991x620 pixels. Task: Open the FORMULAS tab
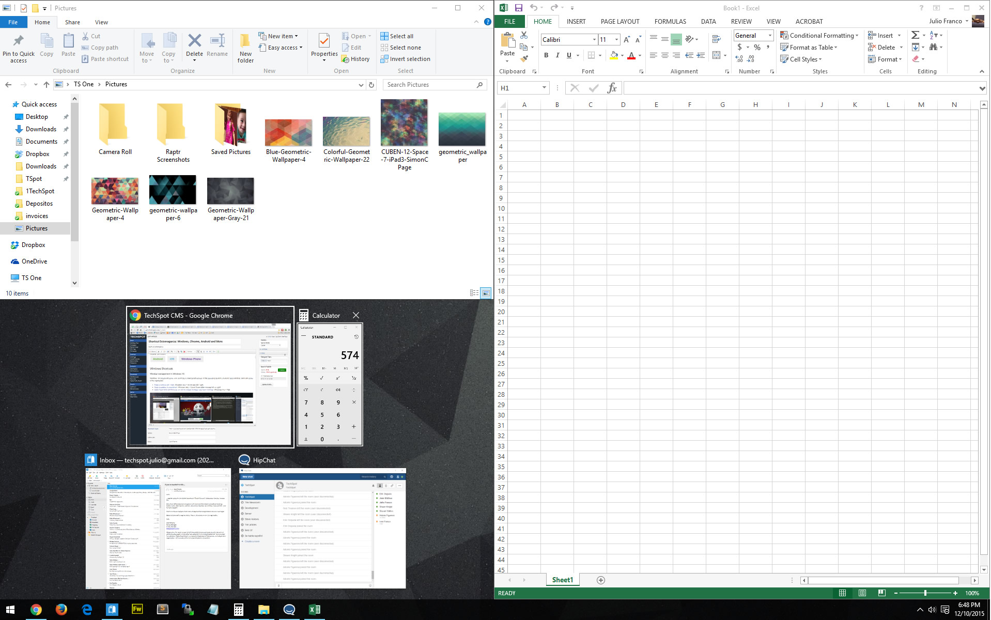click(670, 21)
